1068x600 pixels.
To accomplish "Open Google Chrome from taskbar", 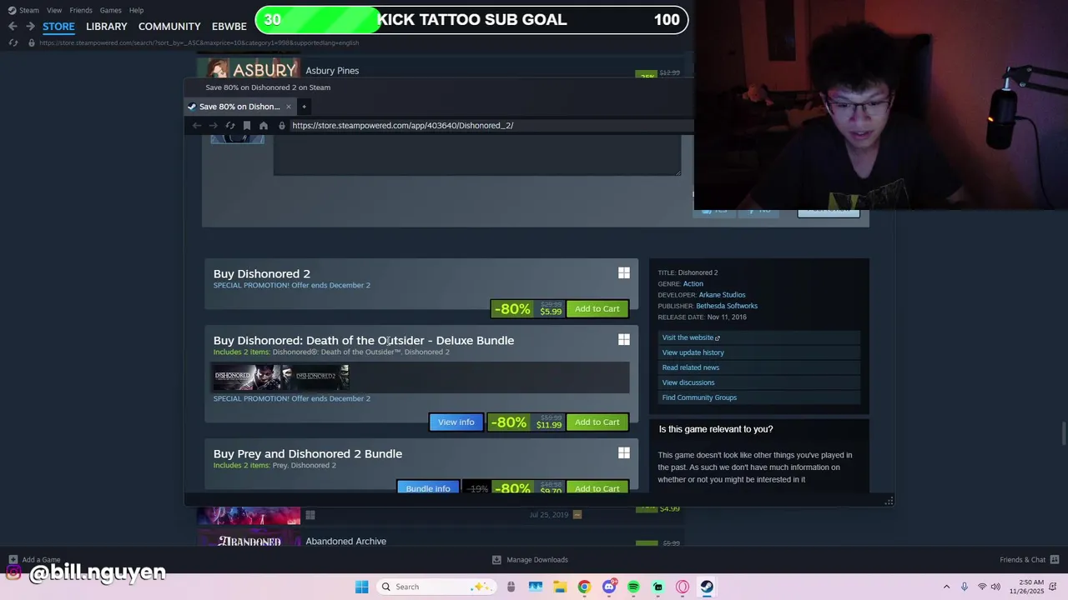I will [x=584, y=587].
